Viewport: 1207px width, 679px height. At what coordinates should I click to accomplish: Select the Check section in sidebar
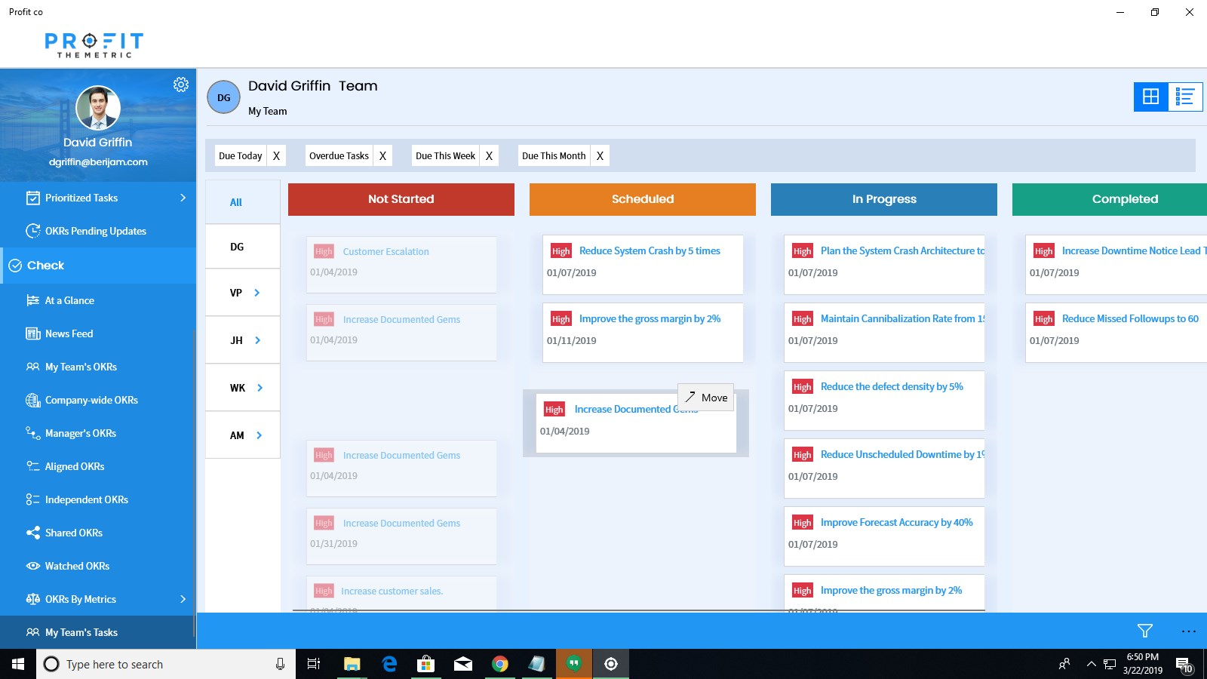98,266
